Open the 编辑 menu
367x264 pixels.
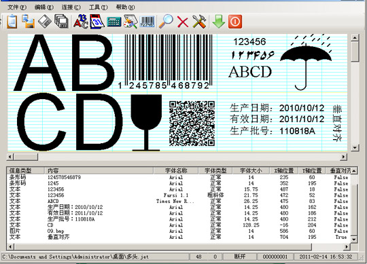[x=43, y=7]
